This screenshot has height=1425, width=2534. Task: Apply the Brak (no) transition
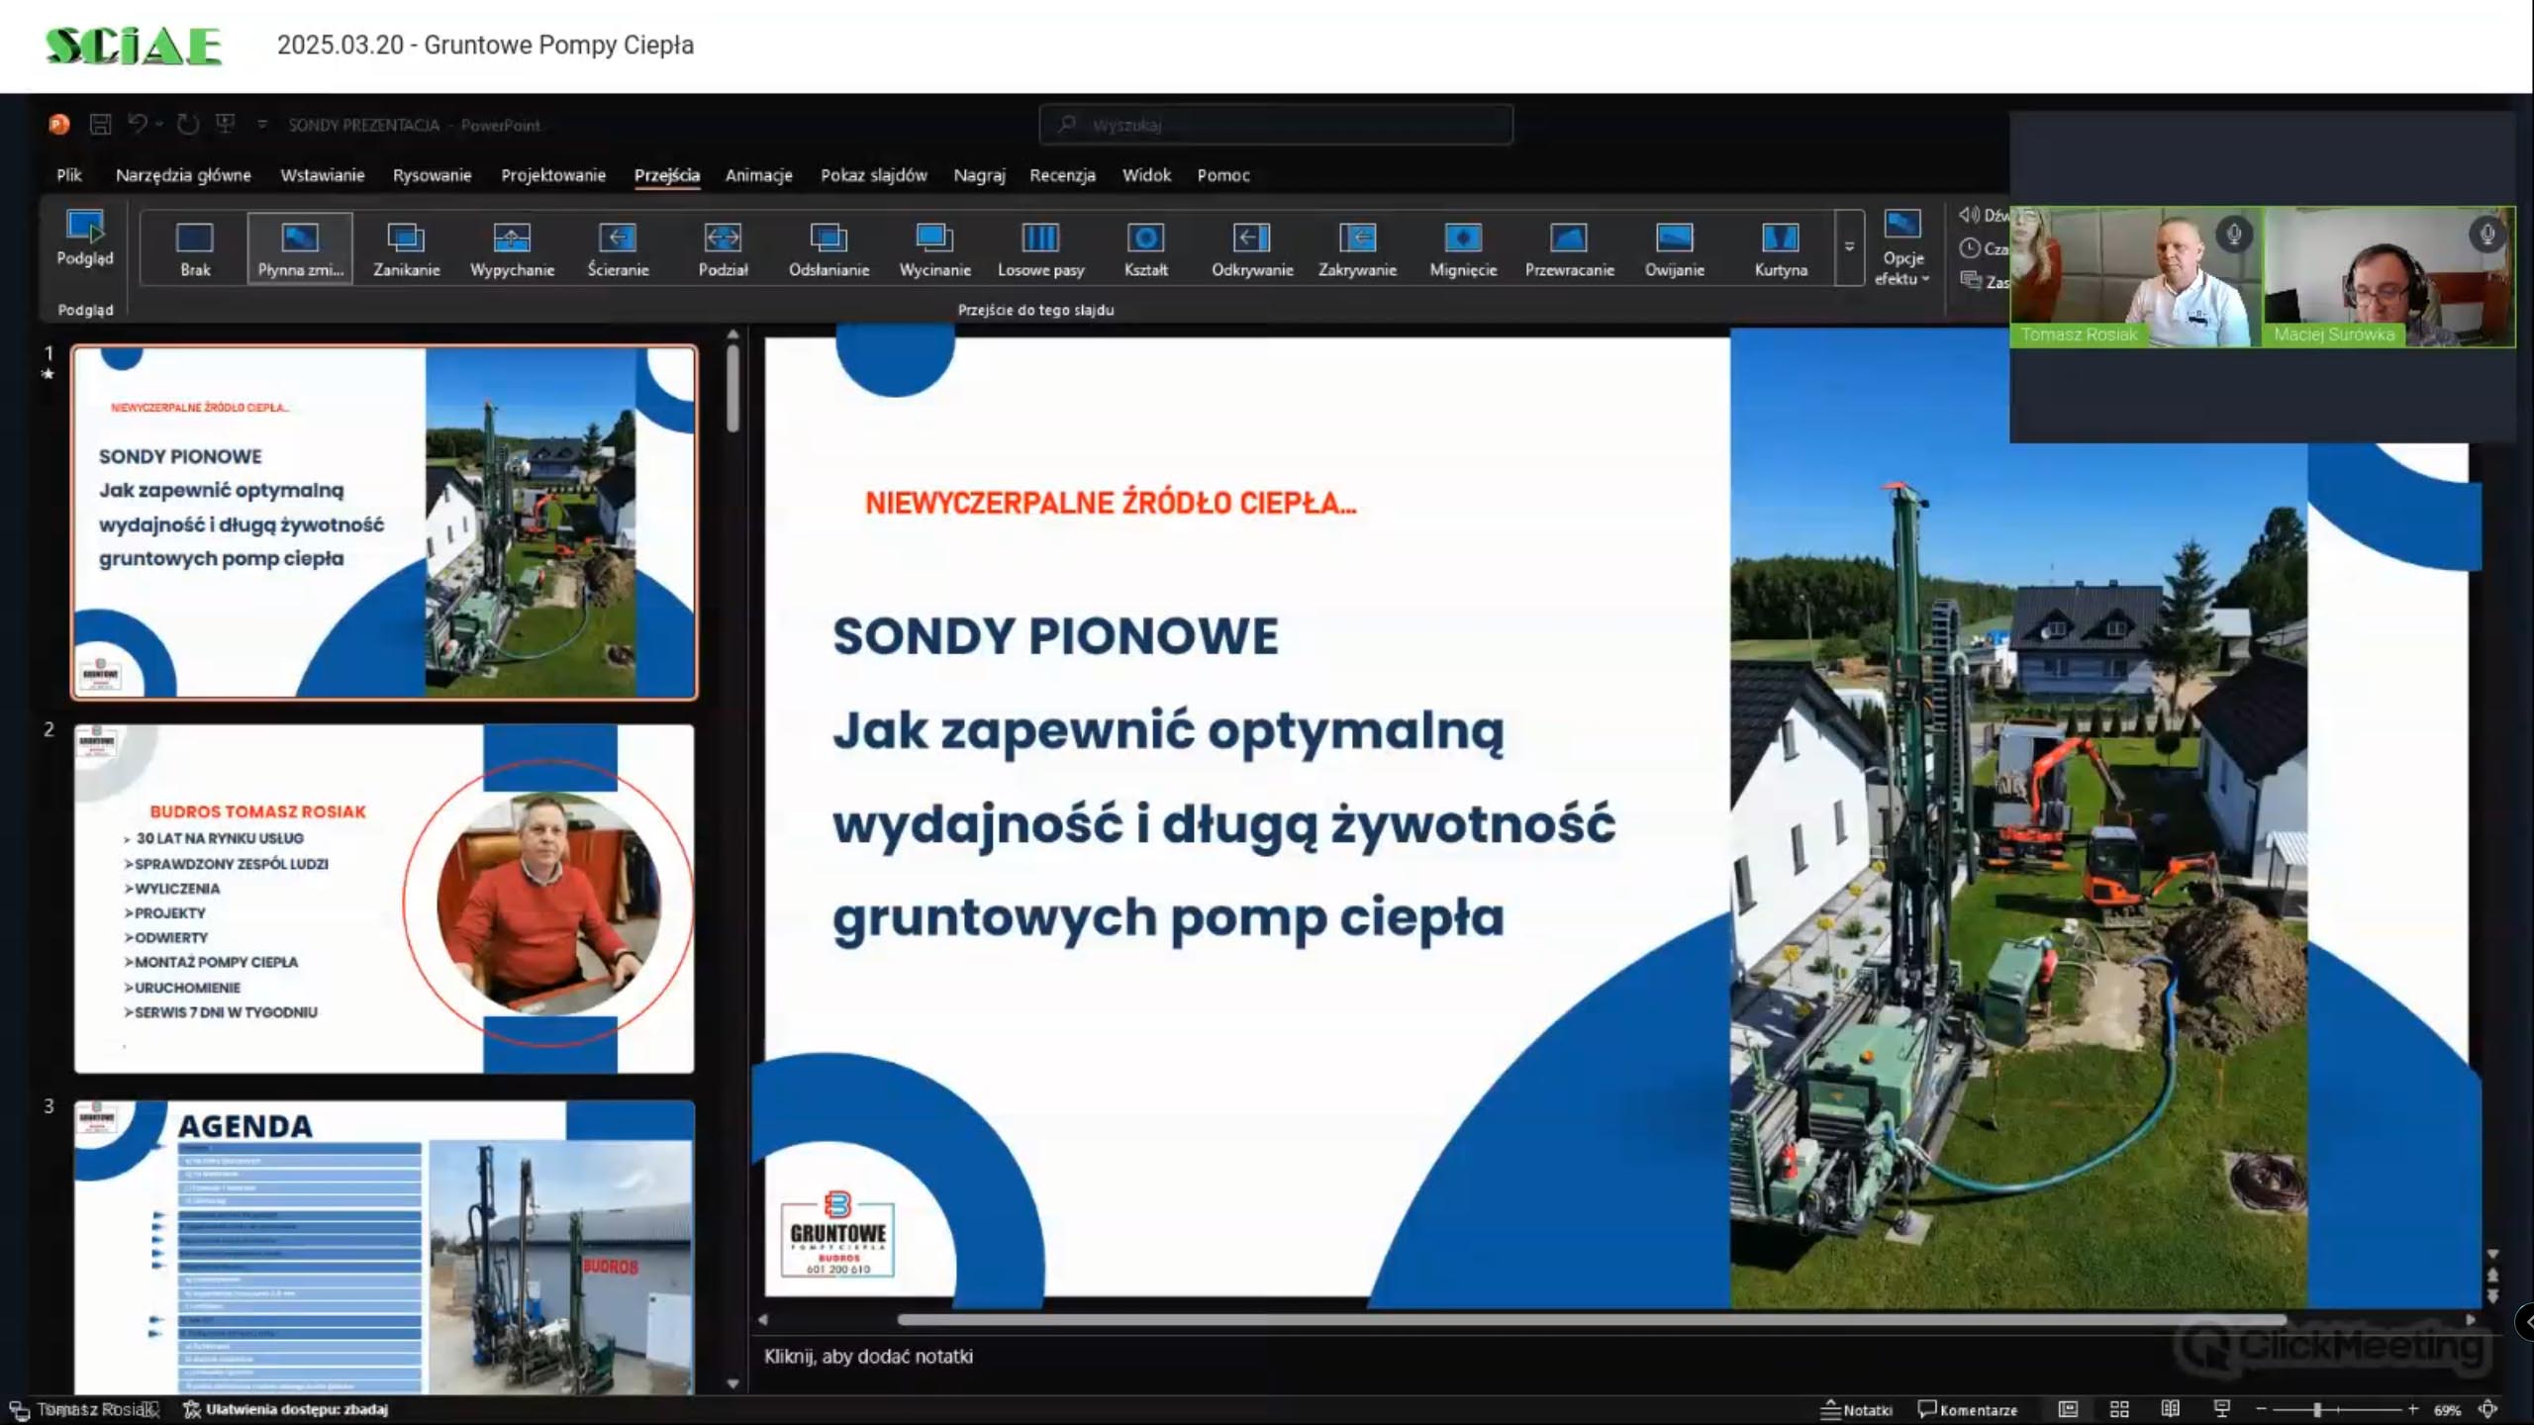tap(195, 249)
